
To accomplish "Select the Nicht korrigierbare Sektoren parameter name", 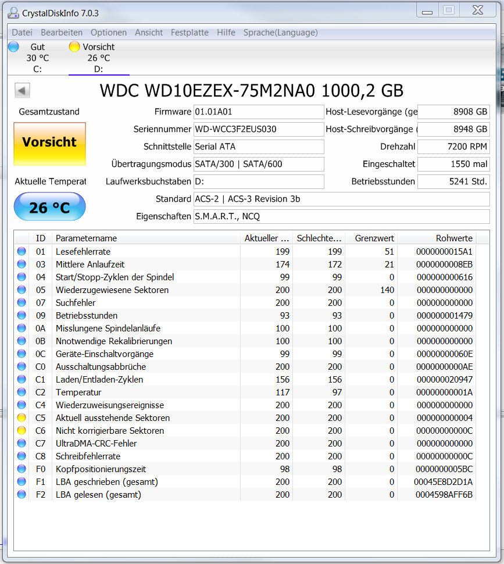I will 110,430.
